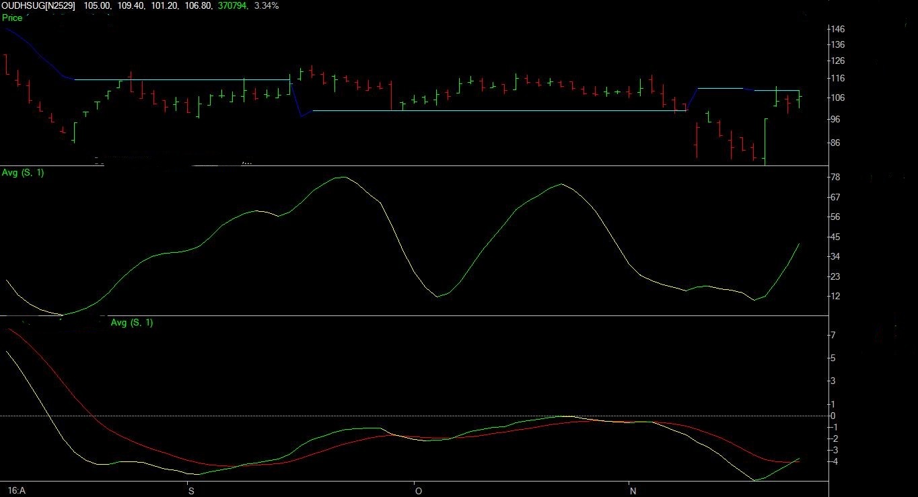918x497 pixels.
Task: Click the 106 value on price axis
Action: tap(838, 98)
